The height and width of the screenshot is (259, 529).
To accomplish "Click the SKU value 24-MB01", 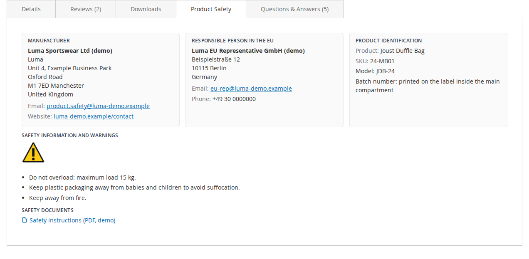I will coord(382,61).
